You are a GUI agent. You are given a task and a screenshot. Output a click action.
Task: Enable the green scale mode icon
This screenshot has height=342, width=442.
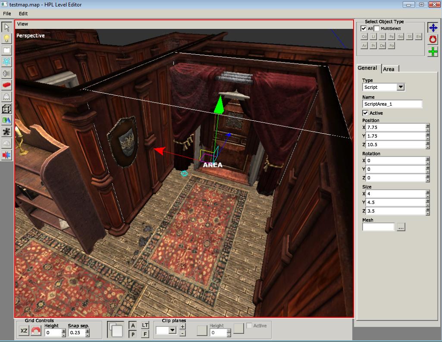coord(433,51)
